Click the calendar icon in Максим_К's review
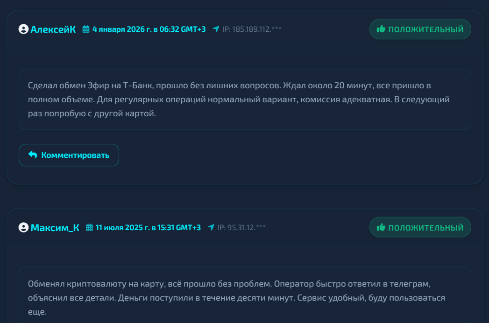The width and height of the screenshot is (489, 323). click(90, 228)
